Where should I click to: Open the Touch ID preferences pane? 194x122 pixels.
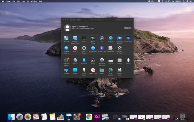pos(75,48)
